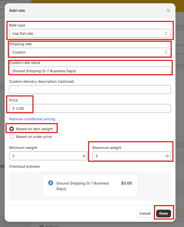Close the Add rate dialog
Viewport: 184px width, 227px height.
coord(168,10)
